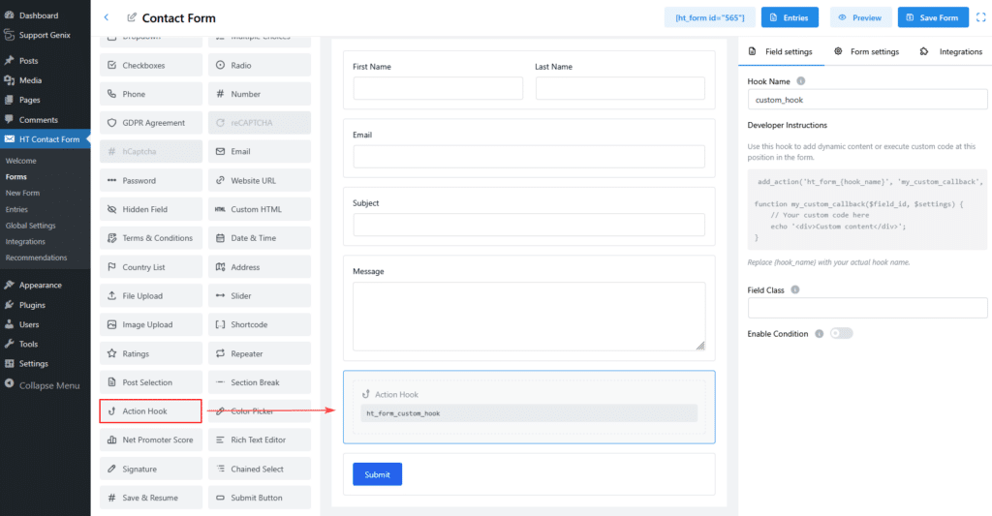This screenshot has width=992, height=516.
Task: Collapse the WordPress admin menu
Action: coord(48,385)
